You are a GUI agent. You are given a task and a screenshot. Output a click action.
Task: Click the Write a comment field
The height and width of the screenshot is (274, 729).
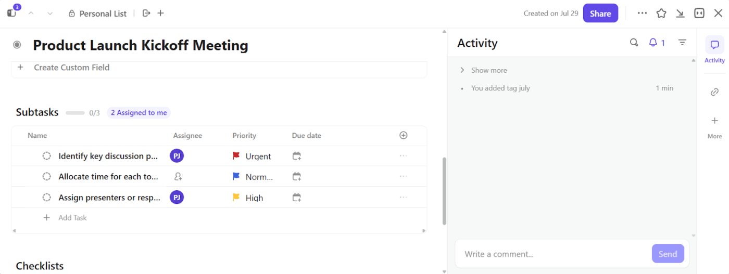coord(552,254)
